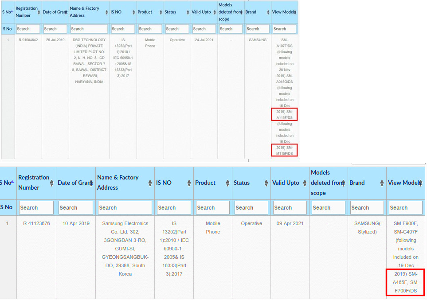The image size is (427, 300).
Task: Click the View Models column header in lower table
Action: coord(403,183)
